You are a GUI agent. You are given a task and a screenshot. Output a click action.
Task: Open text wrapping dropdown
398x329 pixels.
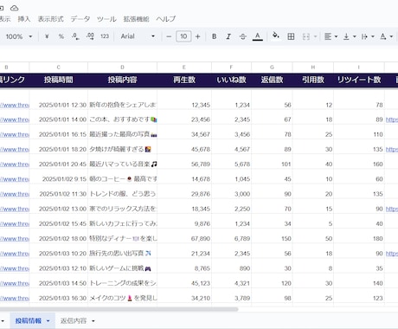click(x=368, y=36)
